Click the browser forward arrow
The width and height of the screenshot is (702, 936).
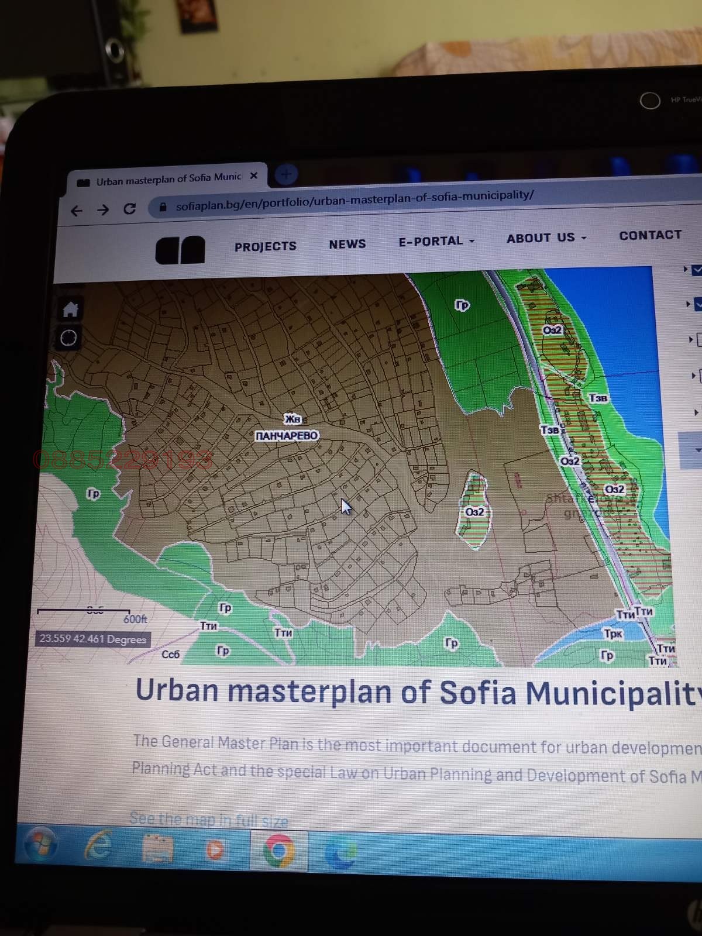pyautogui.click(x=103, y=209)
